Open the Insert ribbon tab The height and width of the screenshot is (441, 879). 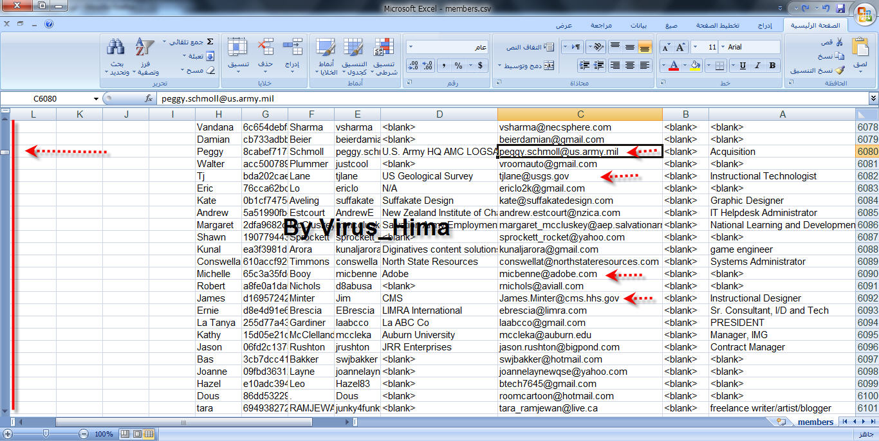pos(764,26)
